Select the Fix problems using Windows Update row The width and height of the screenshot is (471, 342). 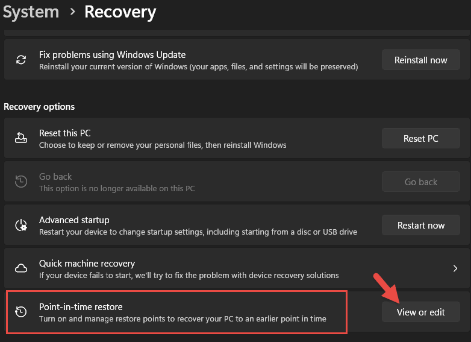237,60
